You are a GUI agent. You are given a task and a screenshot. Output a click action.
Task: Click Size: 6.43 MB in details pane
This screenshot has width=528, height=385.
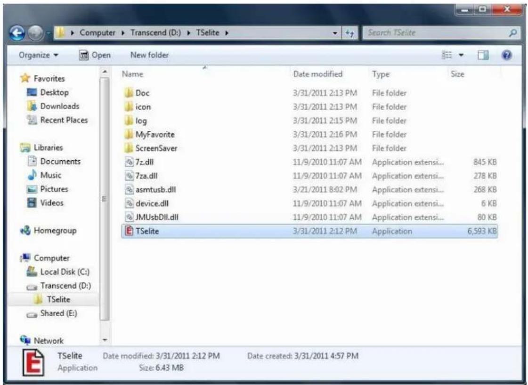[x=161, y=368]
